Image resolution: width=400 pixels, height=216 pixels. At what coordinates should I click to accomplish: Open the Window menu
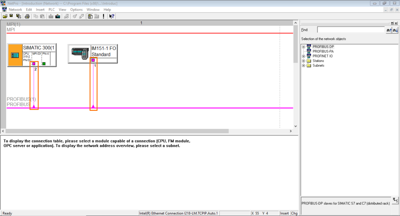pos(93,10)
